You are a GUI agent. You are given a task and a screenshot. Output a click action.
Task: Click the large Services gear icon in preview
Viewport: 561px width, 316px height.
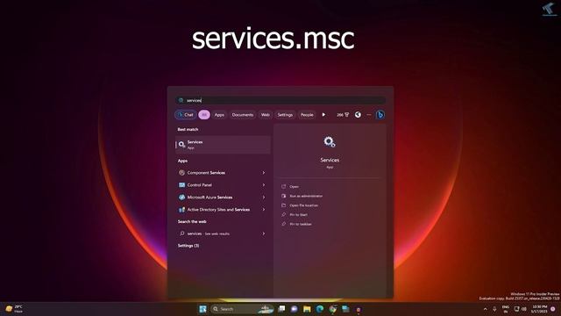click(330, 142)
